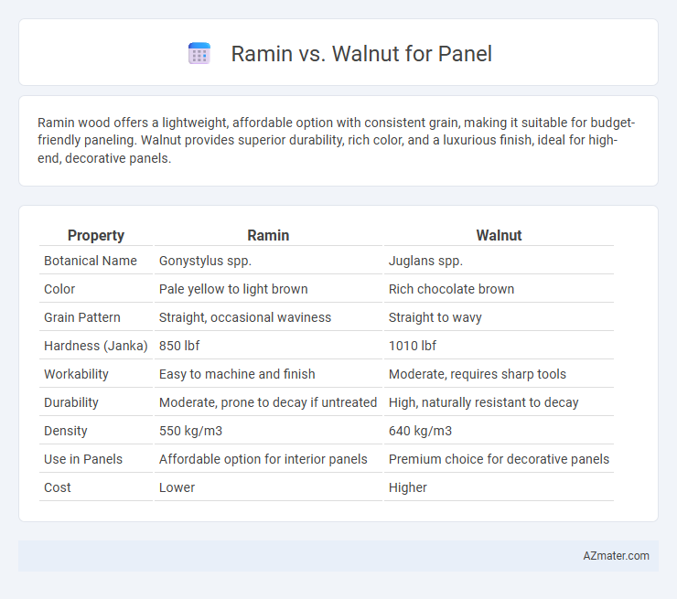Click the 'Grain Pattern' row label
677x599 pixels.
point(82,317)
